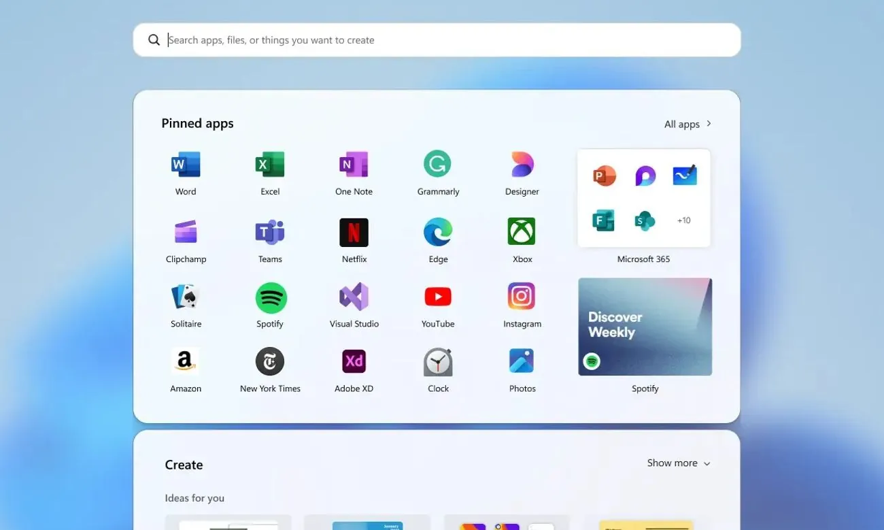Open the Solitaire game icon

tap(186, 297)
